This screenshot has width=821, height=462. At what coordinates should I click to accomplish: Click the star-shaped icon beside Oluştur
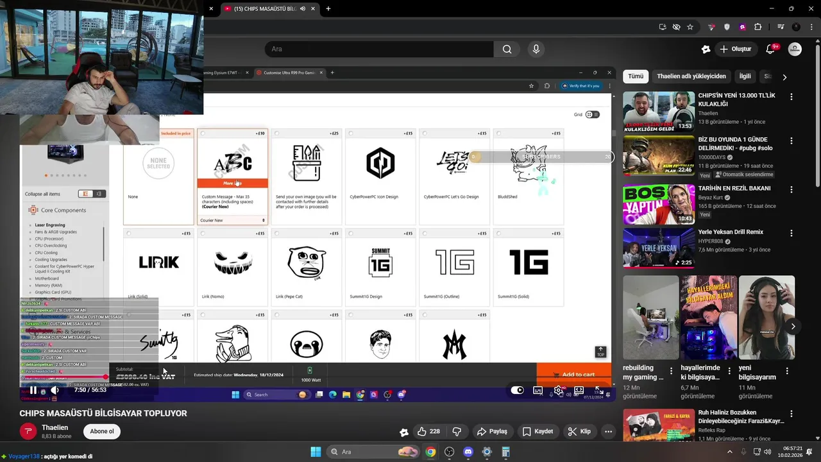[706, 49]
